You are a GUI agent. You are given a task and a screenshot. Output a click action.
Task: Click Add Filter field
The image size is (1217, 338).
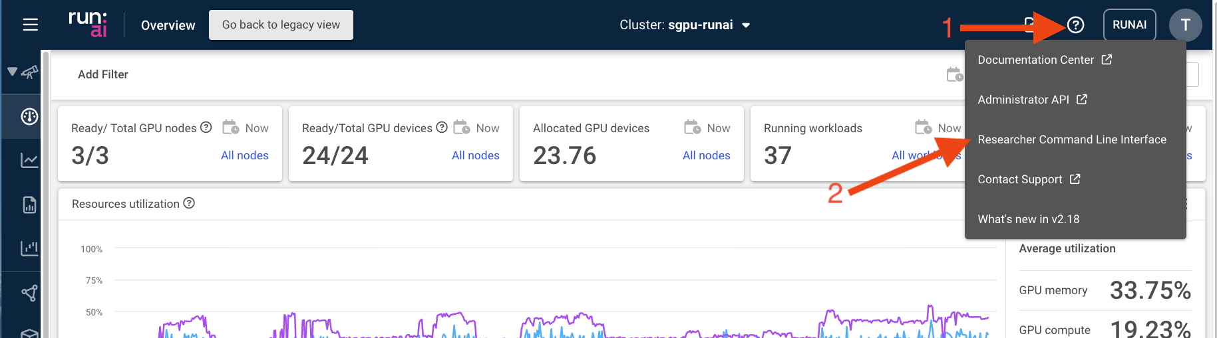pos(103,74)
